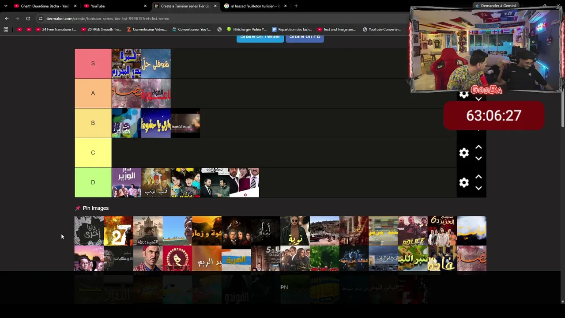Select the first thumbnail in A tier

coord(126,93)
